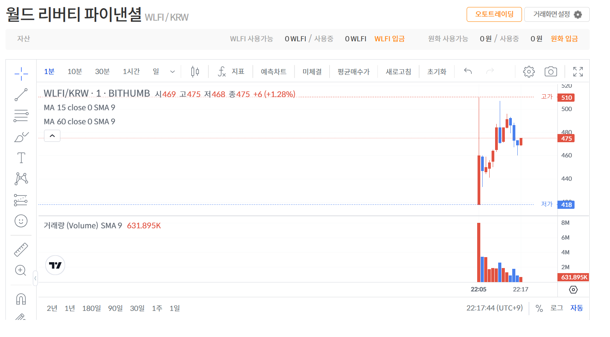This screenshot has height=337, width=610.
Task: Enter fullscreen chart mode
Action: 578,72
